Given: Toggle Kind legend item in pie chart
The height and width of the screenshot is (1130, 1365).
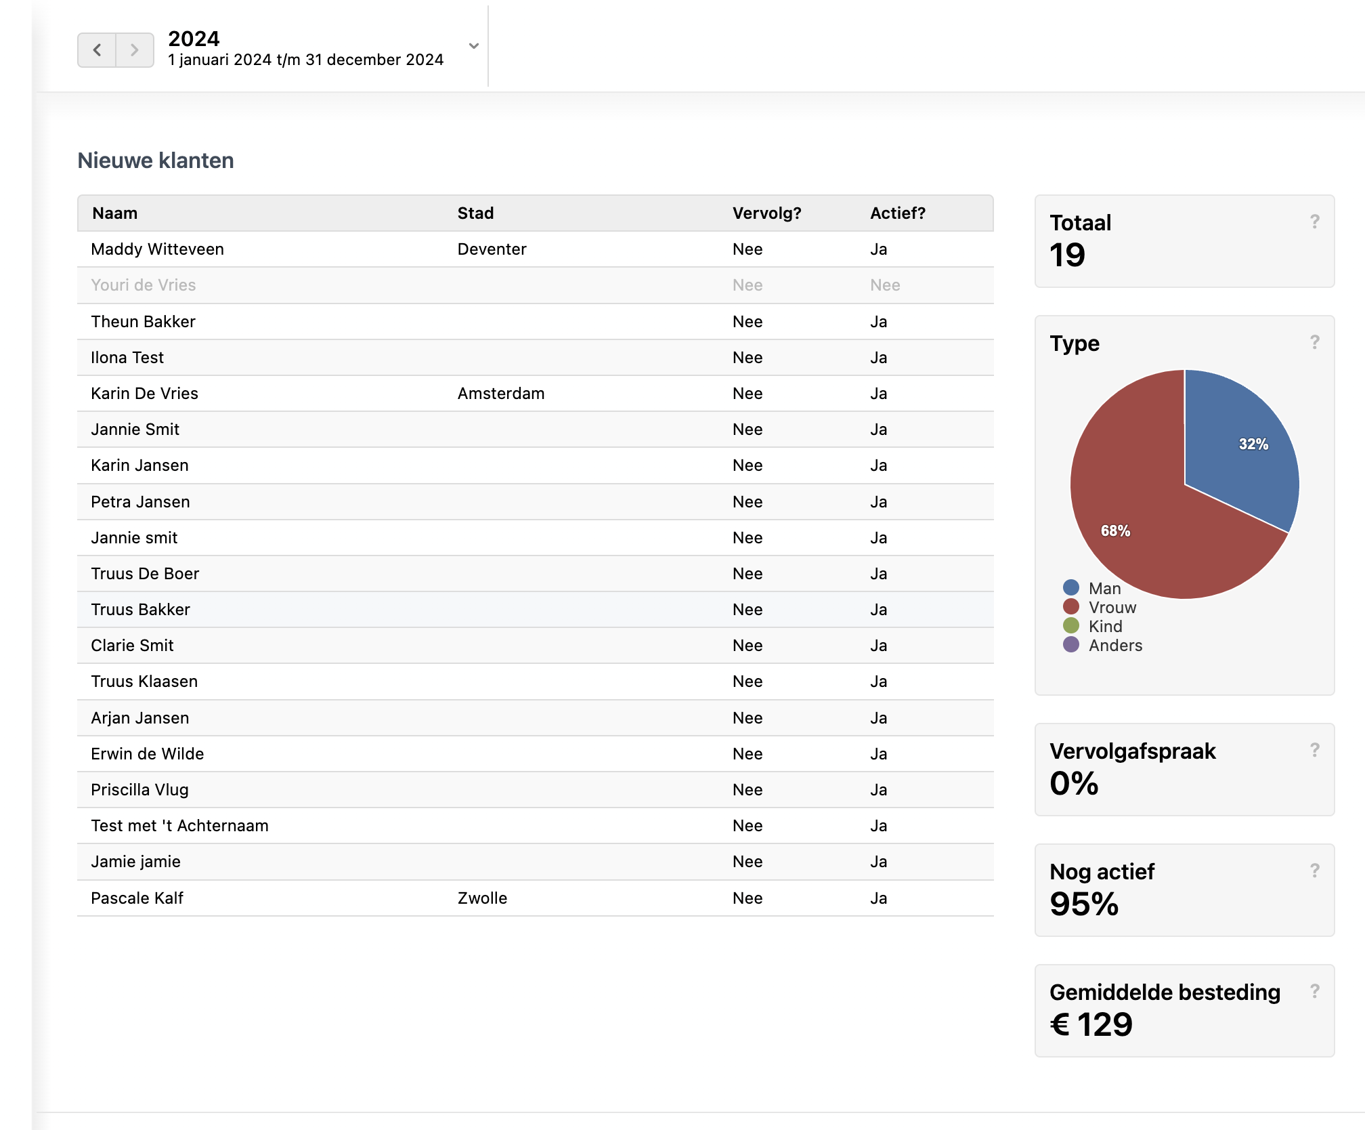Looking at the screenshot, I should (1105, 626).
